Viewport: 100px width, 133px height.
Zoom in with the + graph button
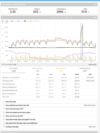click(76, 18)
